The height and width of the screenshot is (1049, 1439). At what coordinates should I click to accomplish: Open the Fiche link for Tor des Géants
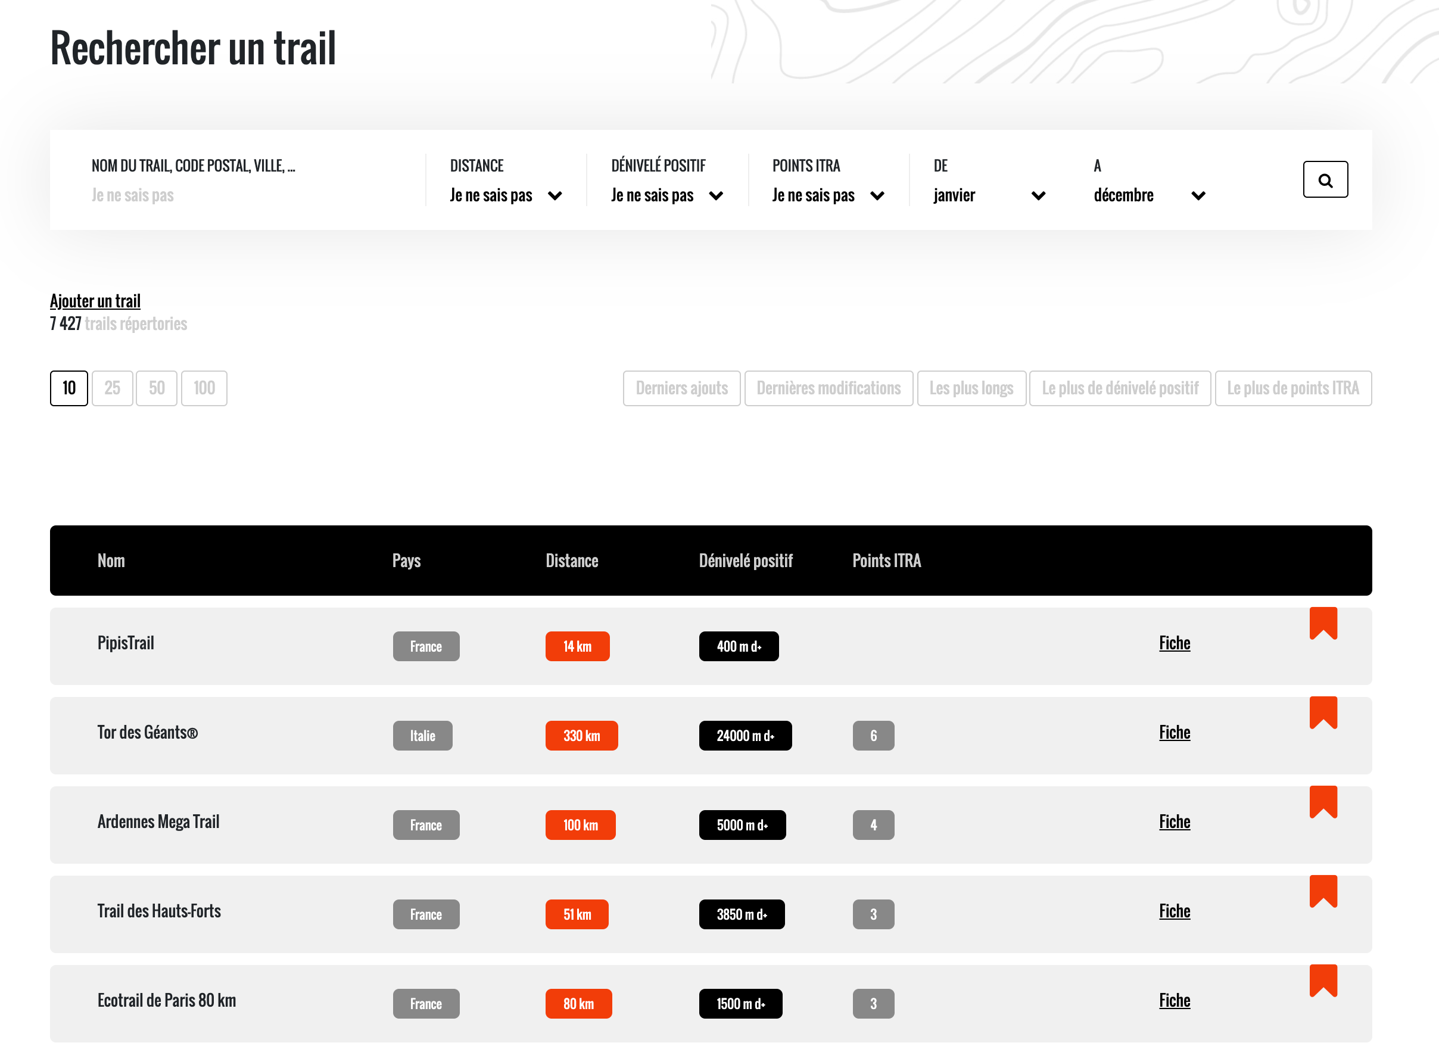[x=1175, y=733]
